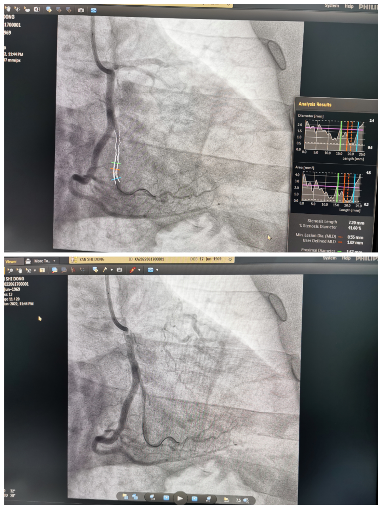
Task: Take snapshot with camera icon in lower toolbar
Action: [x=120, y=270]
